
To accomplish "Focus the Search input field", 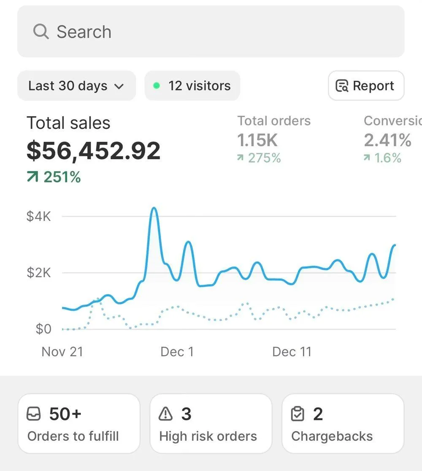I will click(211, 32).
